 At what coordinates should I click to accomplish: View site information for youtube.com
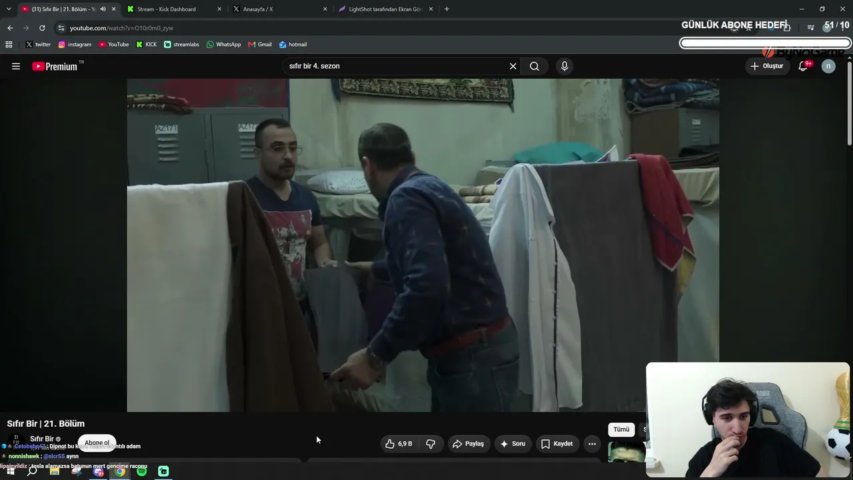click(x=61, y=28)
